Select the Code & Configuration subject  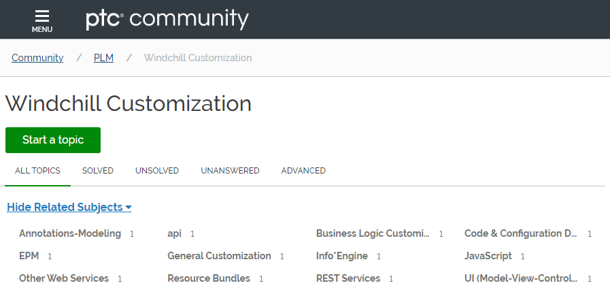(x=521, y=233)
